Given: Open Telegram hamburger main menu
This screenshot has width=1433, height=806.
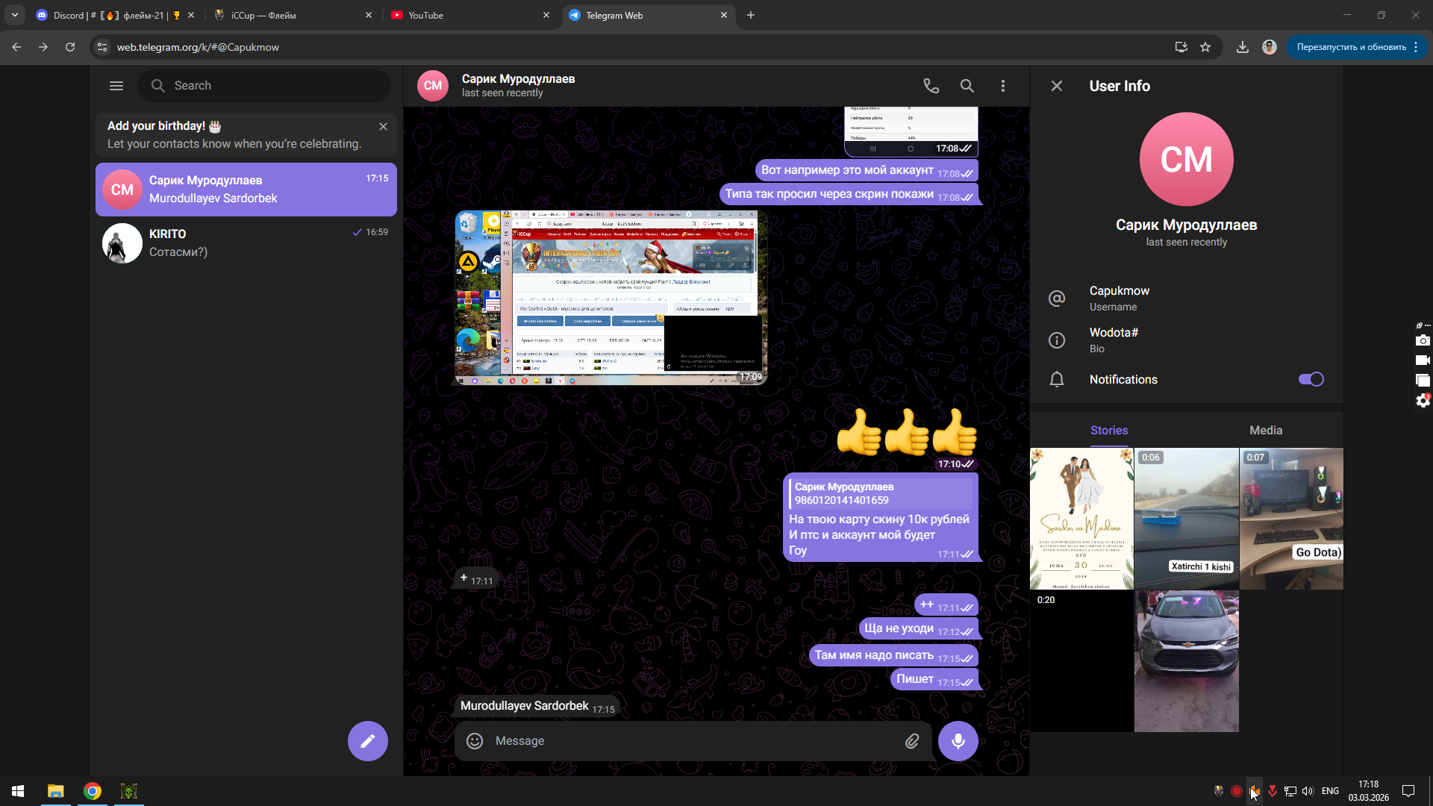Looking at the screenshot, I should (116, 86).
